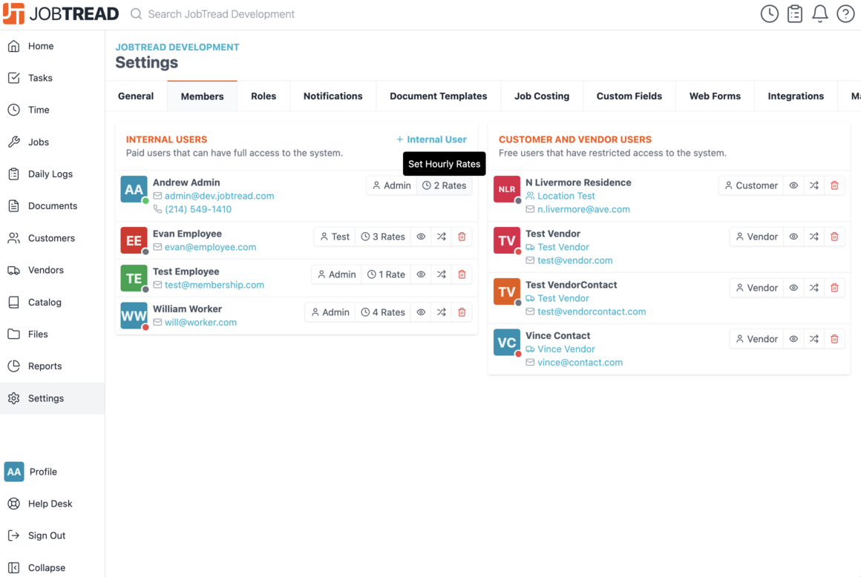Open Test VendorContact's Vendor role selector

click(x=756, y=288)
